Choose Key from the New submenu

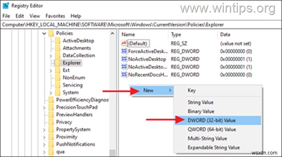coord(218,90)
